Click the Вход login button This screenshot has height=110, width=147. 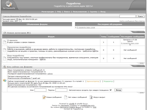click(118, 90)
